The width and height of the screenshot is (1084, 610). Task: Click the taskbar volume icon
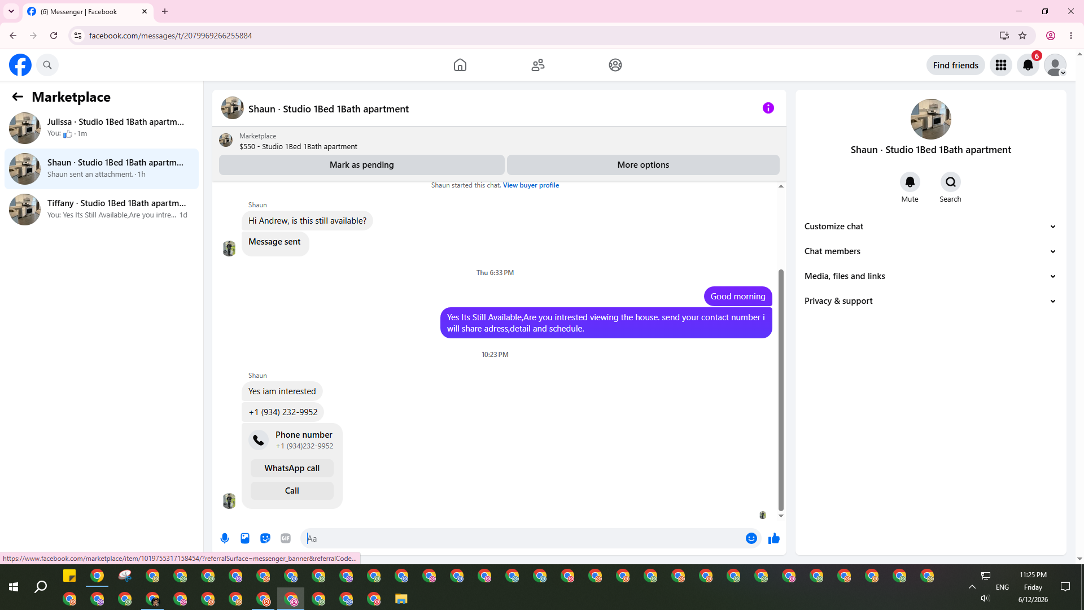(985, 598)
